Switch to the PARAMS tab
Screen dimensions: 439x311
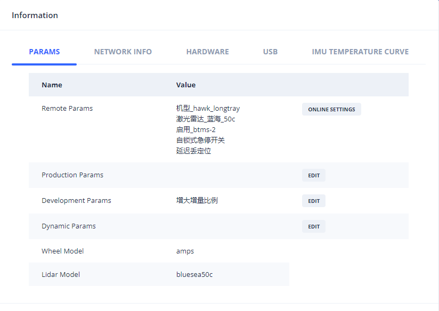[44, 52]
